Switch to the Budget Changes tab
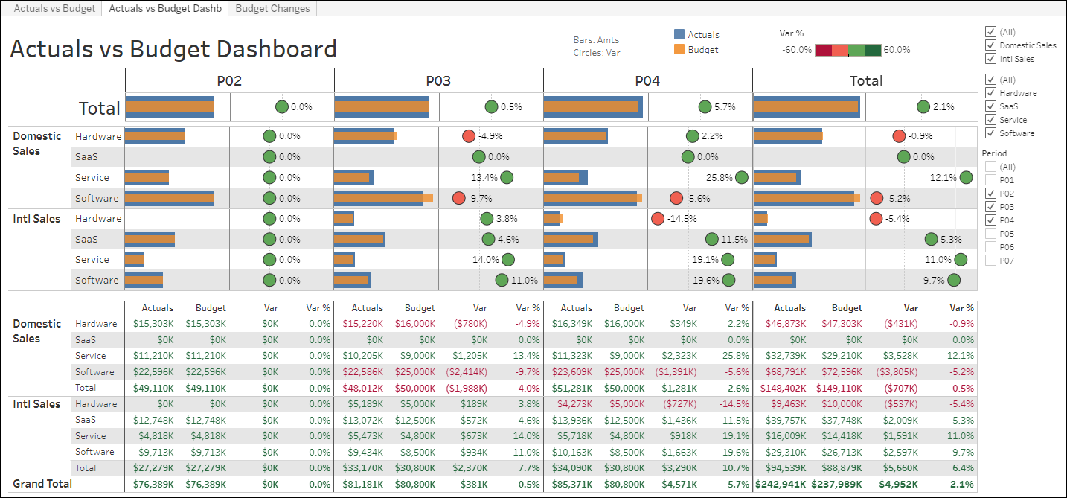The image size is (1067, 498). [273, 9]
